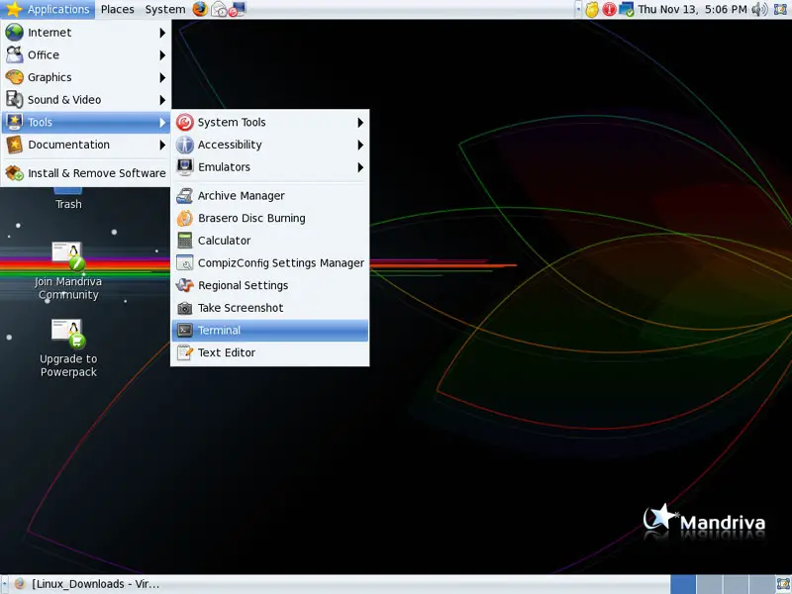This screenshot has width=792, height=594.
Task: Click the Applications menu button
Action: [48, 9]
